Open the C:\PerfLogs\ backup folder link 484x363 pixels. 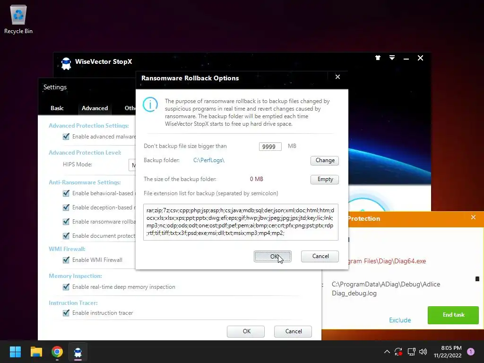pos(209,160)
